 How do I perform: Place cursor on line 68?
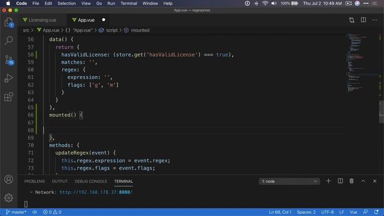(194, 130)
